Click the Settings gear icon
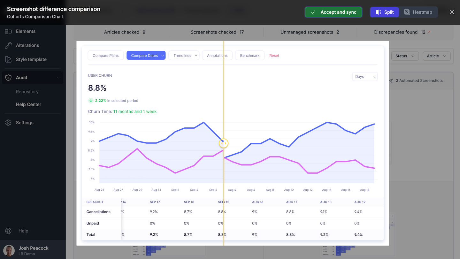Screen dimensions: 460x259 coord(8,123)
